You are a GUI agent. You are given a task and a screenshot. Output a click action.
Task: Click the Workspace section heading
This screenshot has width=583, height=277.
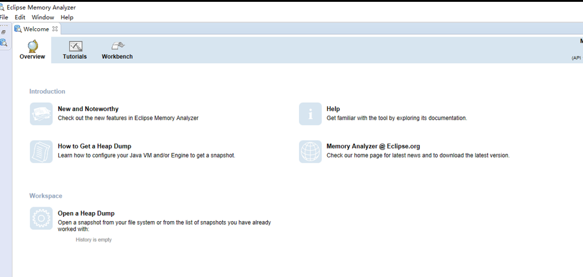pos(46,196)
